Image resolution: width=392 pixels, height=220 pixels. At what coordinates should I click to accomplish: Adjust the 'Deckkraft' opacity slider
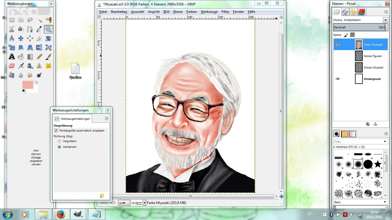point(360,27)
